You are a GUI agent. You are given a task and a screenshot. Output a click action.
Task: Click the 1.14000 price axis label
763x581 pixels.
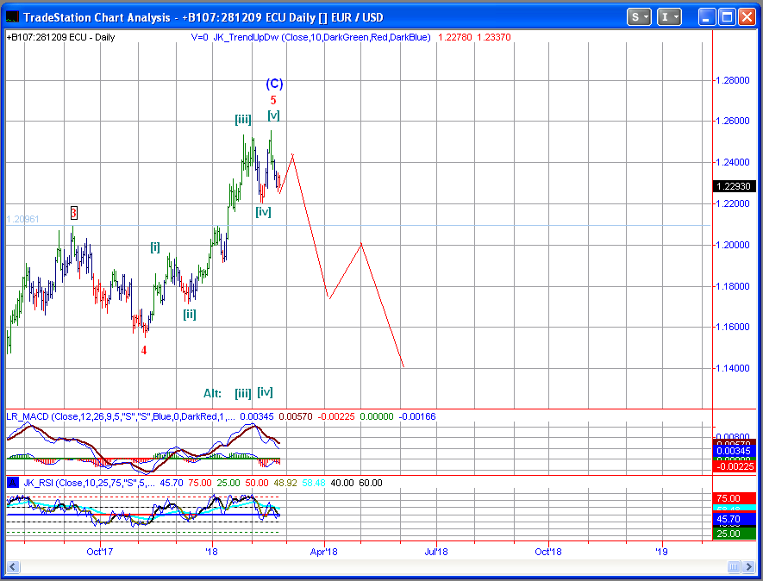[x=733, y=368]
